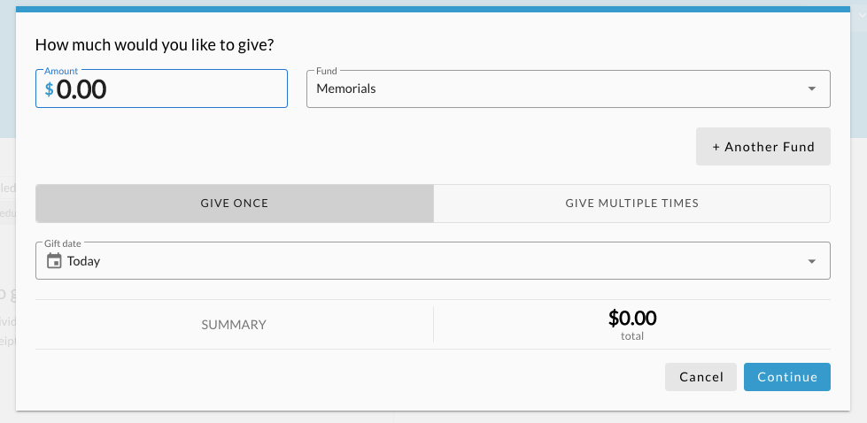Click the Gift date field label
This screenshot has width=867, height=423.
tap(63, 243)
